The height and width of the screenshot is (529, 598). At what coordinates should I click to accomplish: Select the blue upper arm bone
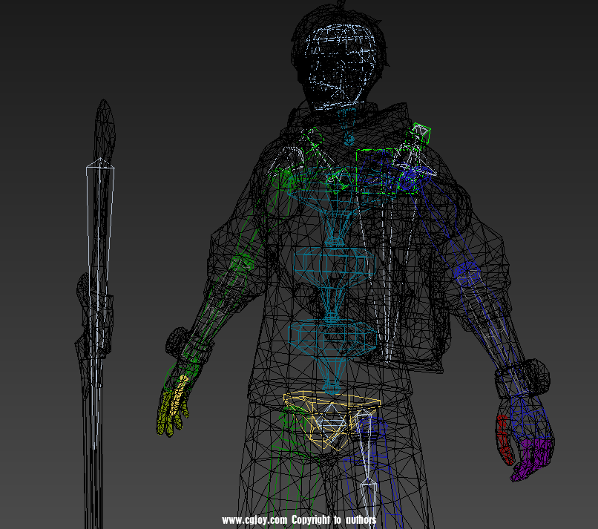pyautogui.click(x=460, y=267)
